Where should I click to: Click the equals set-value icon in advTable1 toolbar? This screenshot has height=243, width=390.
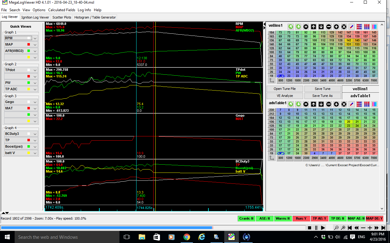[306, 104]
